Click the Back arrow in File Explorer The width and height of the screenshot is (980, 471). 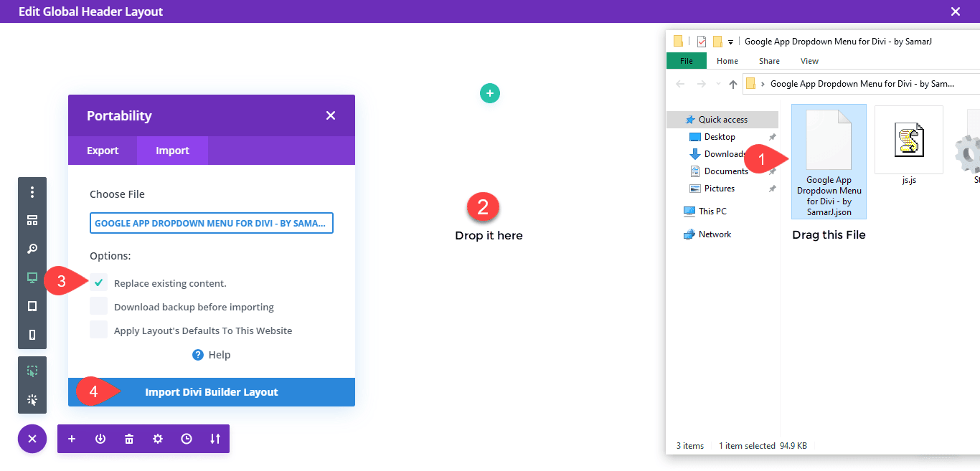pos(680,84)
